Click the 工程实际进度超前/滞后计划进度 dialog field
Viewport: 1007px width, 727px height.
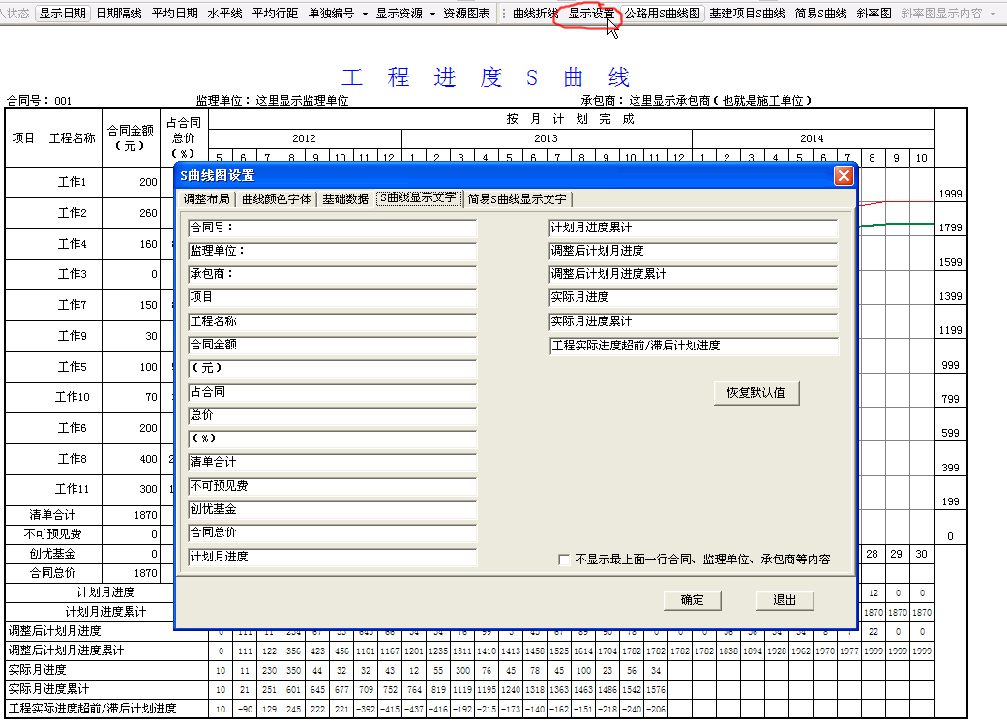(x=694, y=346)
